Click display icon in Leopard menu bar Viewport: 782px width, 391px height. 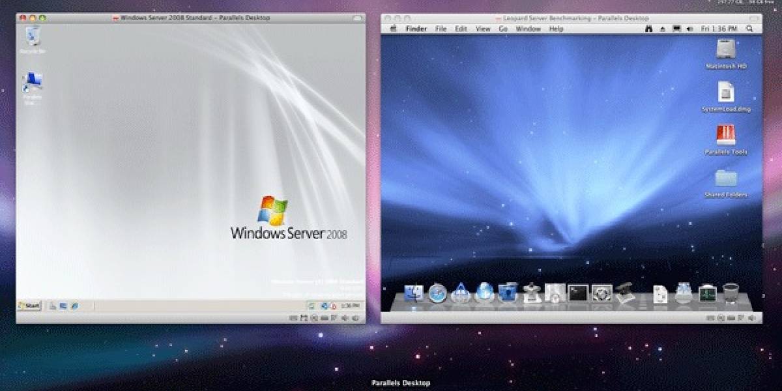pyautogui.click(x=676, y=29)
